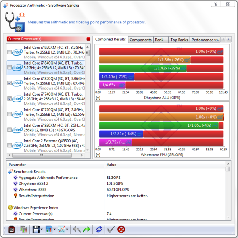This screenshot has width=238, height=238.
Task: Click the results table vertical scrollbar thumb
Action: [228, 169]
